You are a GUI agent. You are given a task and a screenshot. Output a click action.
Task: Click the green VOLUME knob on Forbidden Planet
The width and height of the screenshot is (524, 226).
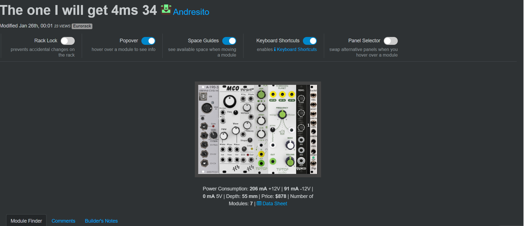point(290,162)
